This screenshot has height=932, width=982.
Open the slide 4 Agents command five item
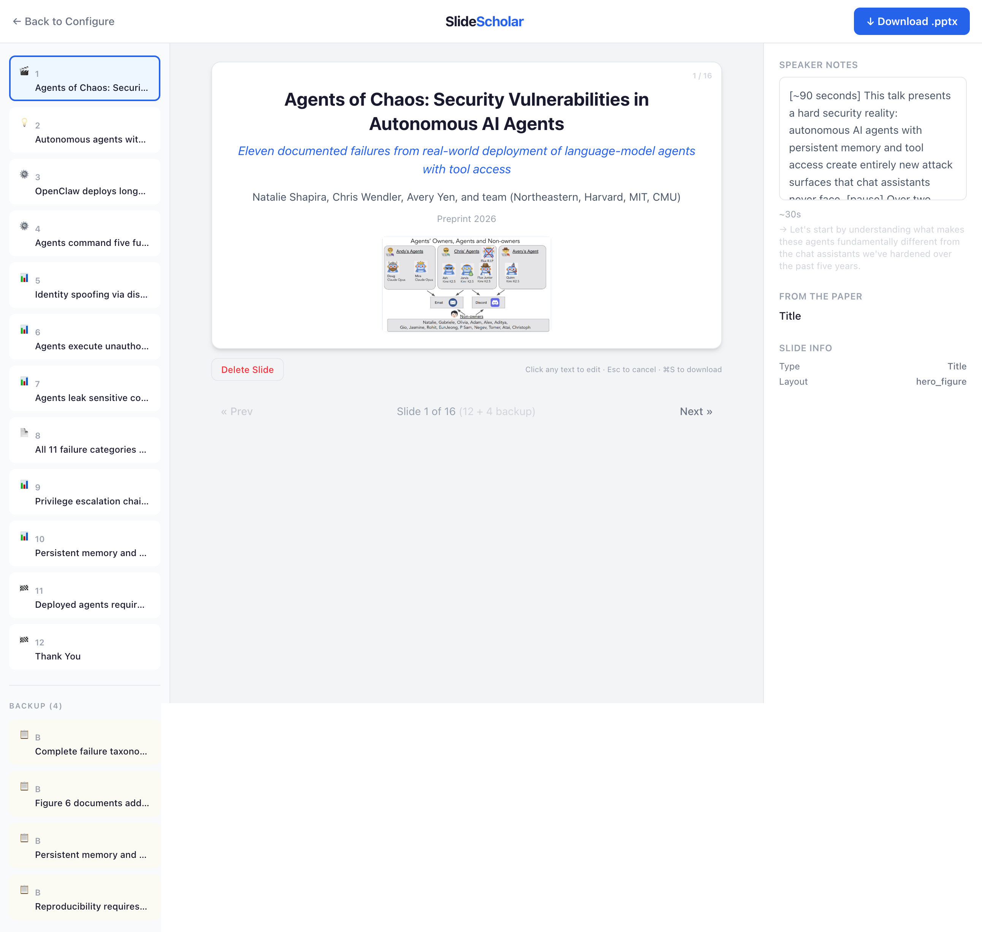pyautogui.click(x=84, y=234)
